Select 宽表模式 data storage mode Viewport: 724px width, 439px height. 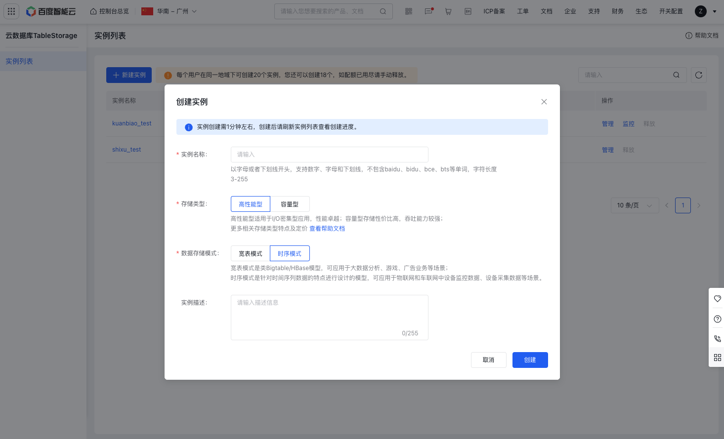(x=251, y=253)
